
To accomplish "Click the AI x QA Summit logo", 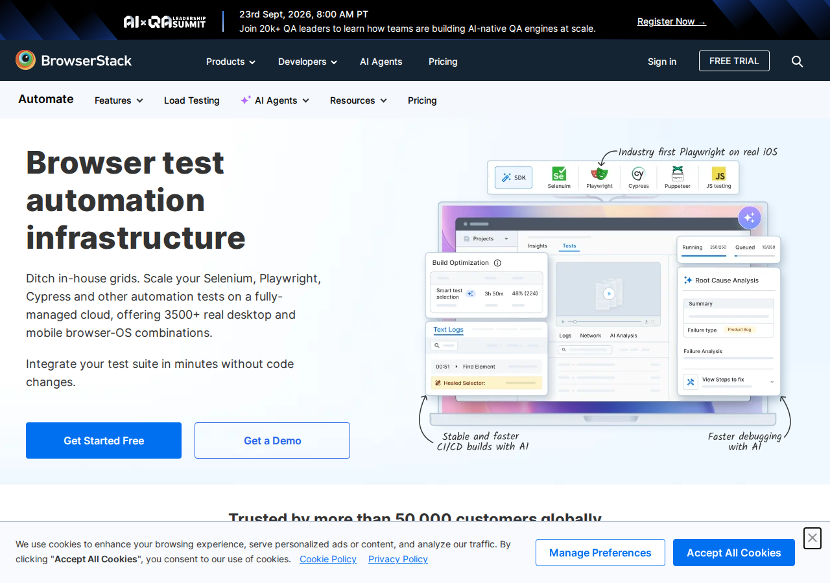I will point(165,21).
